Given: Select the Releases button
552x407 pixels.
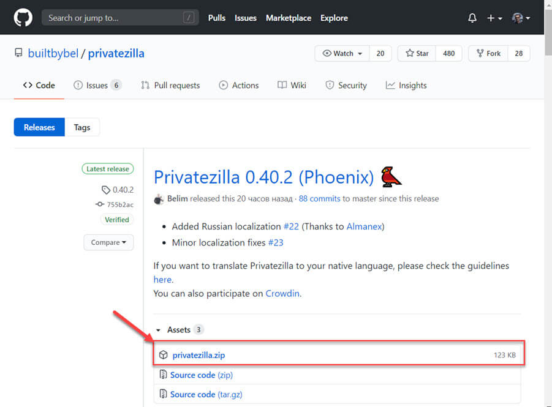Looking at the screenshot, I should (39, 127).
